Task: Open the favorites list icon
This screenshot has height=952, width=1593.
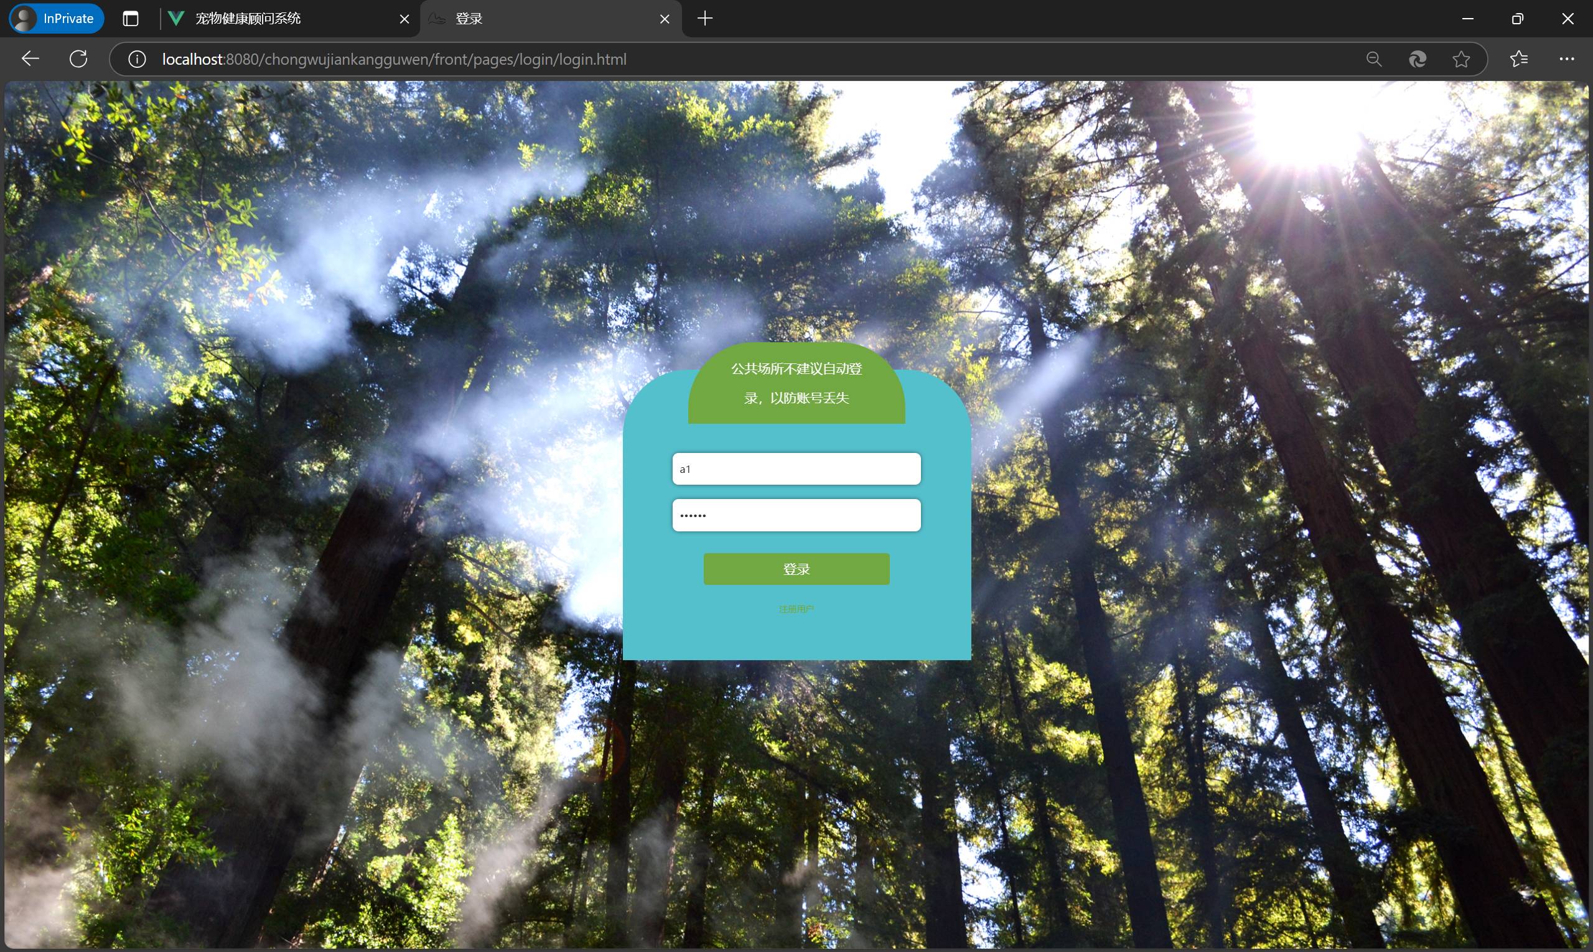Action: pyautogui.click(x=1518, y=59)
